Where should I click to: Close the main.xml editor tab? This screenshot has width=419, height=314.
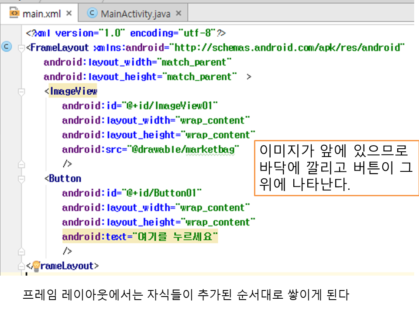pos(69,14)
